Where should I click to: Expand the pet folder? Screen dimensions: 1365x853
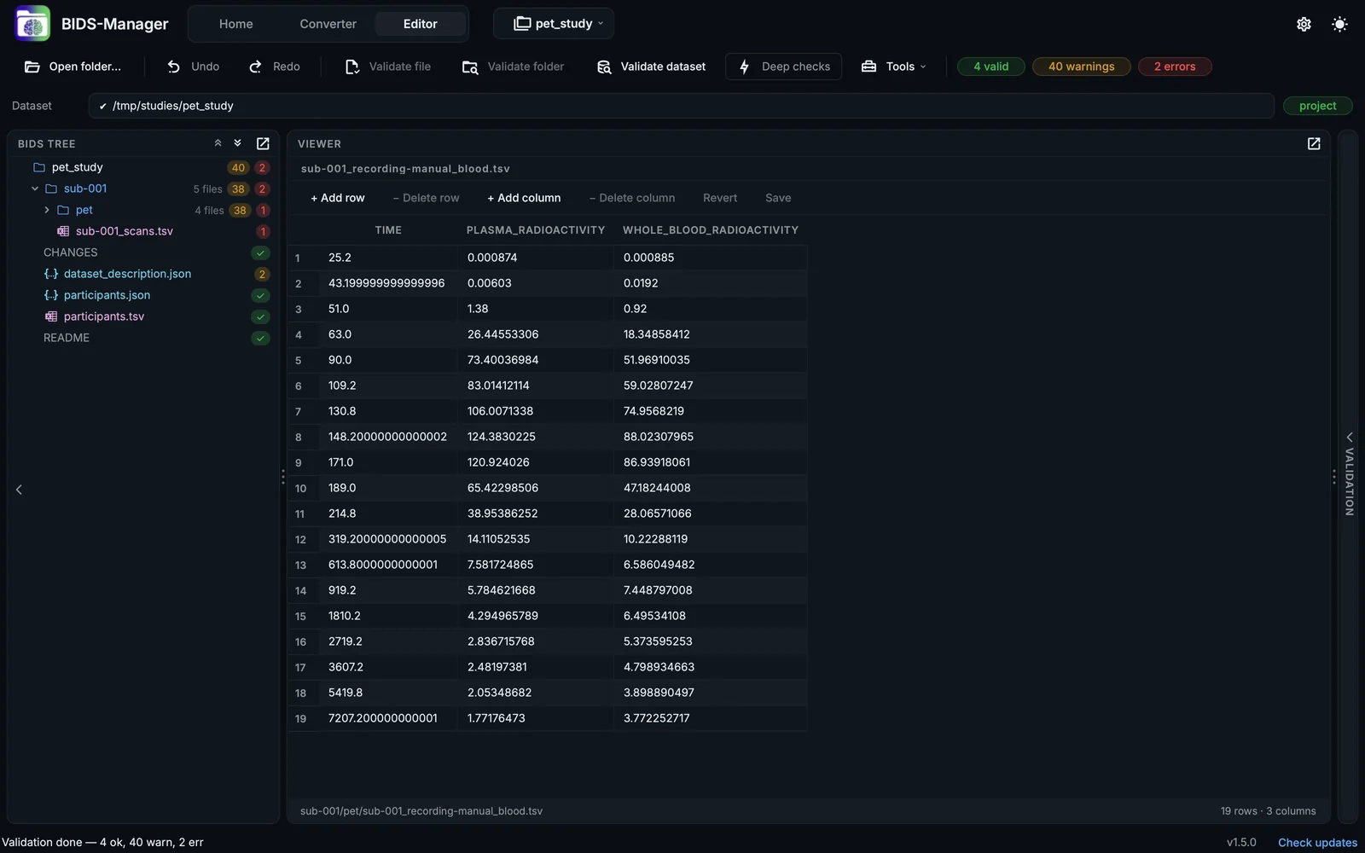tap(47, 210)
